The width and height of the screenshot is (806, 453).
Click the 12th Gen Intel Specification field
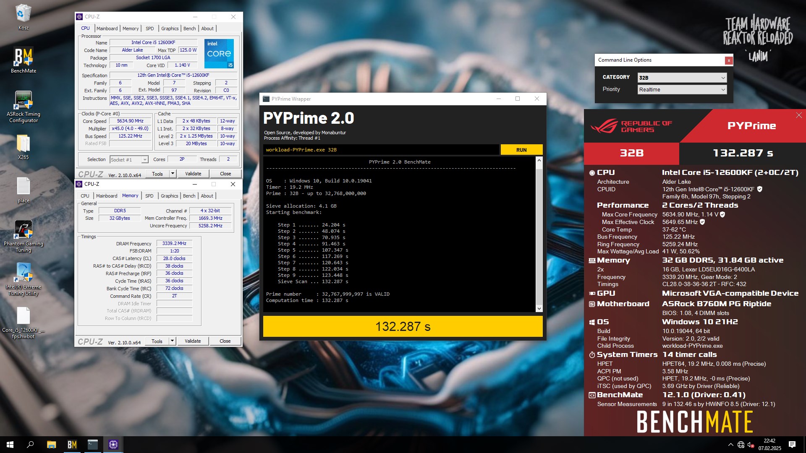pyautogui.click(x=173, y=75)
